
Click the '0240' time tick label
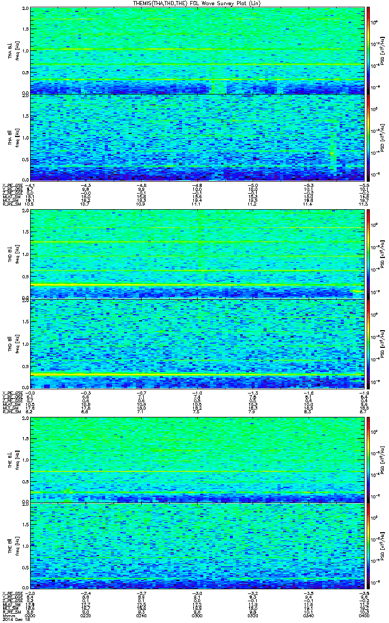[141, 616]
